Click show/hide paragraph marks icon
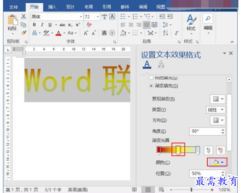 click(177, 33)
